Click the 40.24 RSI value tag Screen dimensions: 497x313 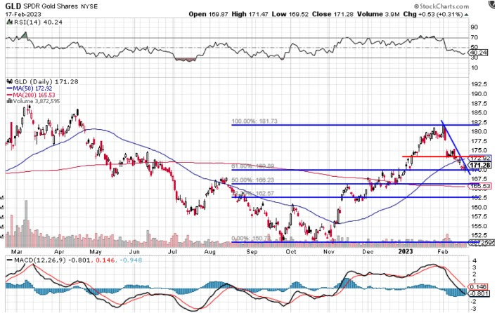(x=479, y=53)
